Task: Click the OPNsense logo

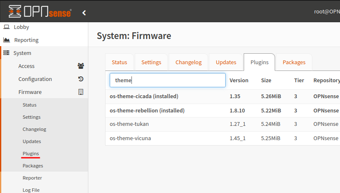Action: (x=40, y=11)
